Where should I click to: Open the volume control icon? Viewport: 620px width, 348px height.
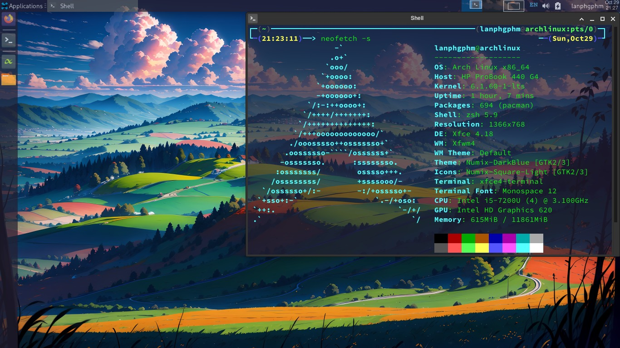tap(546, 6)
